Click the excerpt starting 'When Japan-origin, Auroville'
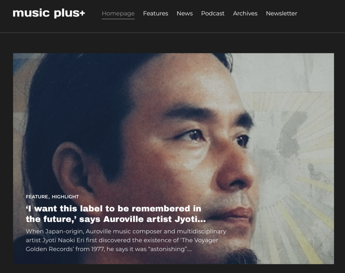 126,240
